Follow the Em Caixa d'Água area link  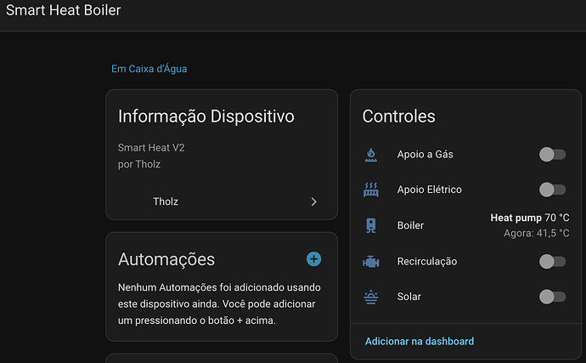[x=149, y=69]
